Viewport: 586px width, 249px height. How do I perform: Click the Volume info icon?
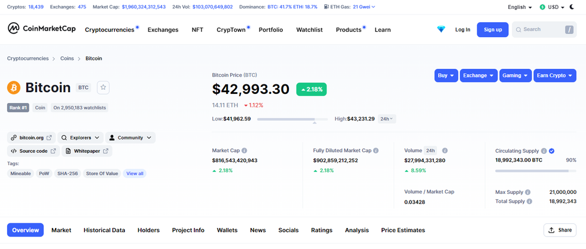(445, 151)
